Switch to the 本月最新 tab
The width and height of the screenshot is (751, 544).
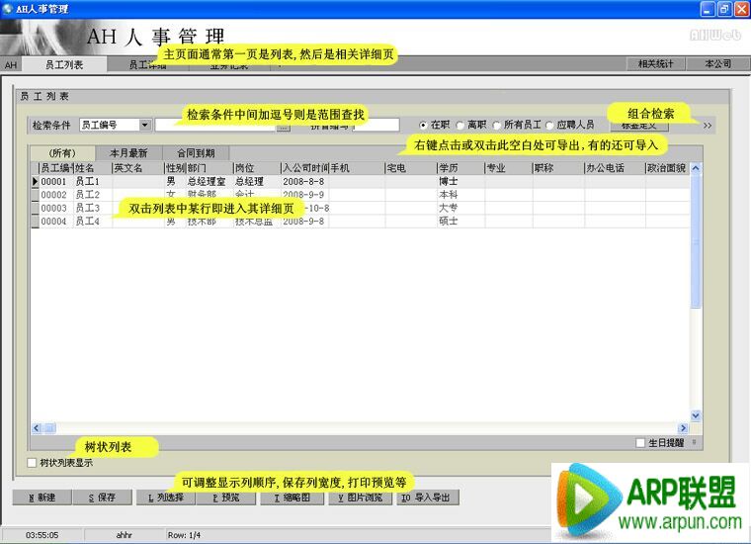tap(128, 153)
